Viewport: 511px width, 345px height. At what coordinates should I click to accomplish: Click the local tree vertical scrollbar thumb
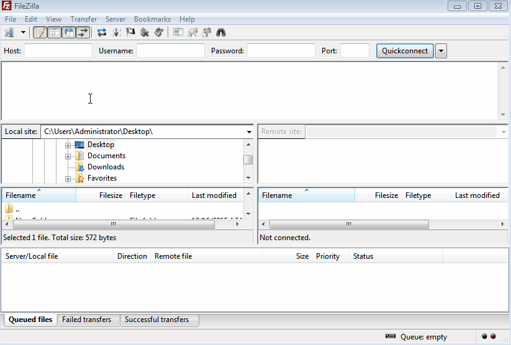point(248,159)
